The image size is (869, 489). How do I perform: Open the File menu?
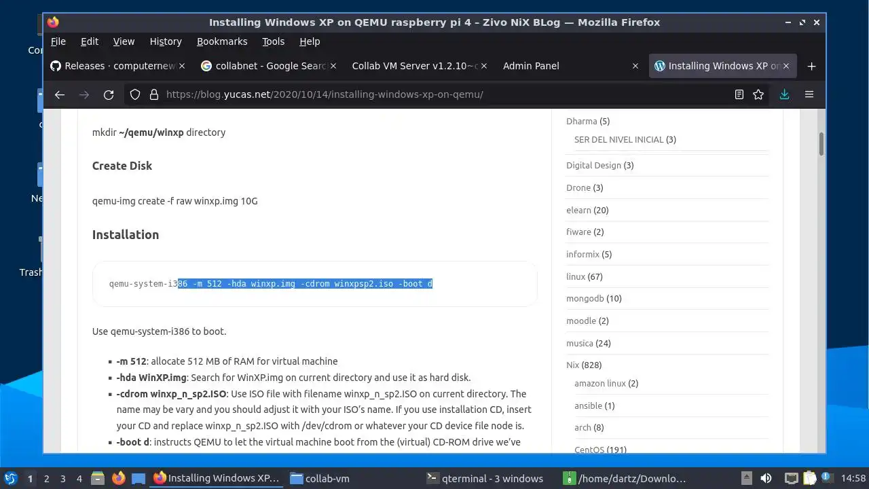point(58,41)
